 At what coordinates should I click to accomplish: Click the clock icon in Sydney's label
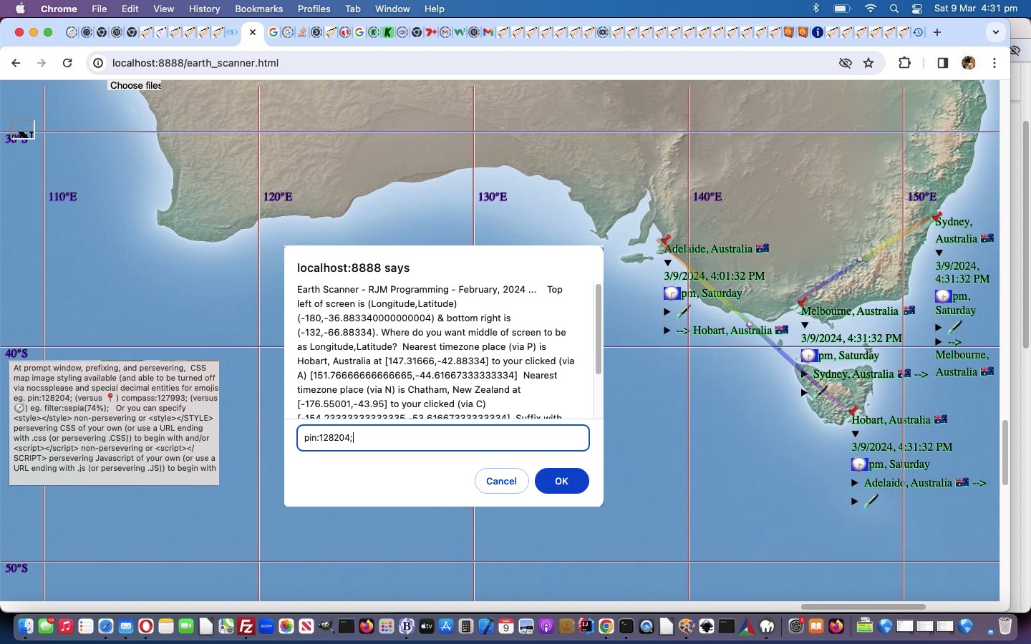[943, 296]
